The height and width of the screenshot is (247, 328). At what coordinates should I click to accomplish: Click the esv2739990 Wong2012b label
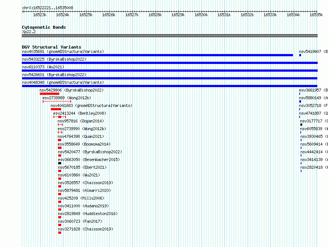(82, 129)
